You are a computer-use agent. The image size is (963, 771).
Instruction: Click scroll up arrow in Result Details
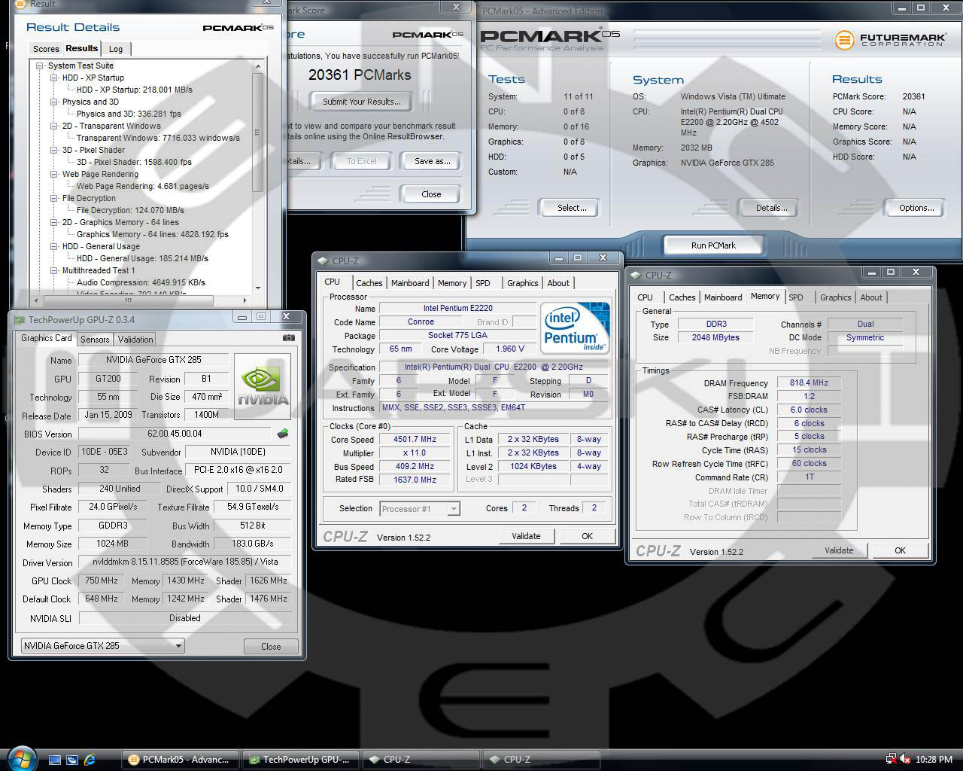(258, 67)
